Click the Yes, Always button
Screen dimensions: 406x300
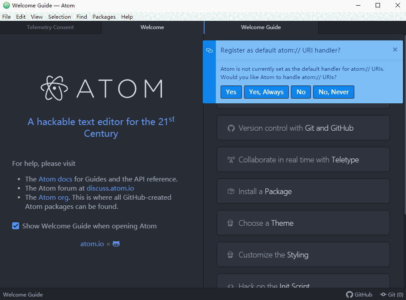[x=266, y=92]
